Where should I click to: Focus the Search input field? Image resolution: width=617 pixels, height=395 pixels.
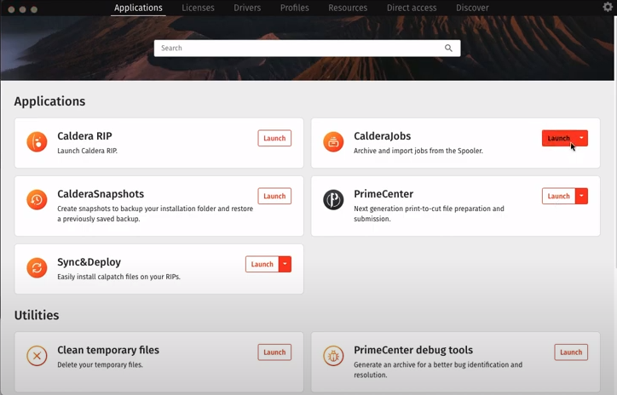click(298, 49)
